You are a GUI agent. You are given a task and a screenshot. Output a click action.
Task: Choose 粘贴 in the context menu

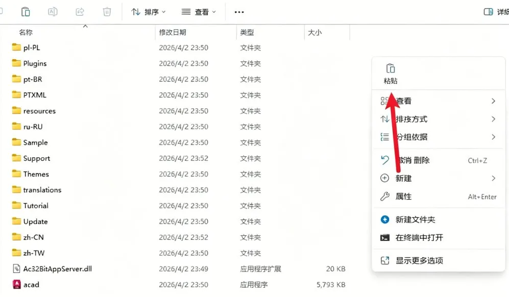[x=390, y=74]
